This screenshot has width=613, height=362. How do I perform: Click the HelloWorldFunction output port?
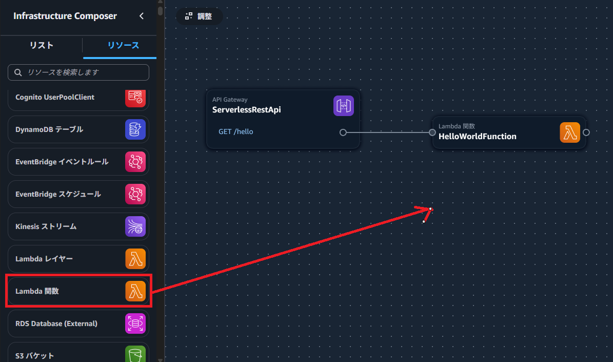[x=586, y=132]
